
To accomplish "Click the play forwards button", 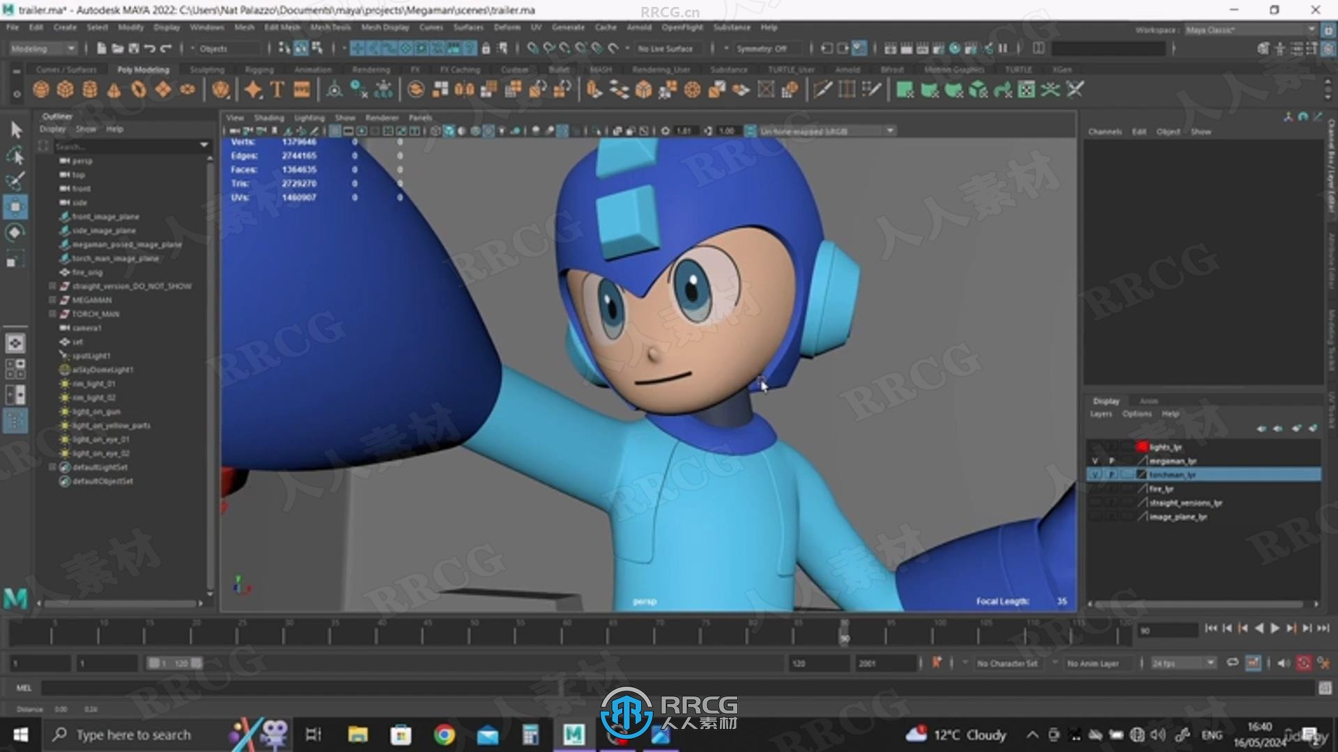I will 1275,628.
